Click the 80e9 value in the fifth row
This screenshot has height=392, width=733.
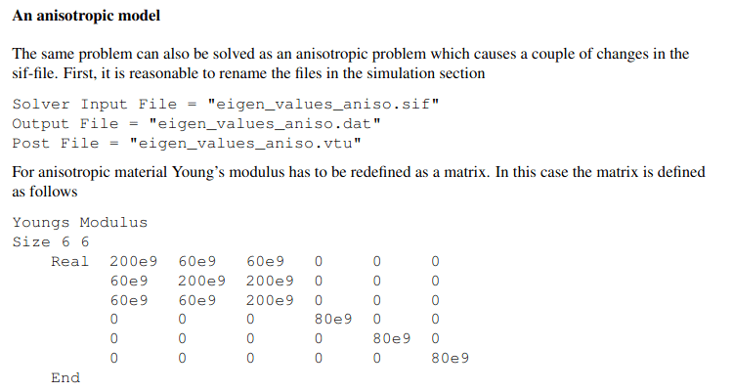[392, 338]
